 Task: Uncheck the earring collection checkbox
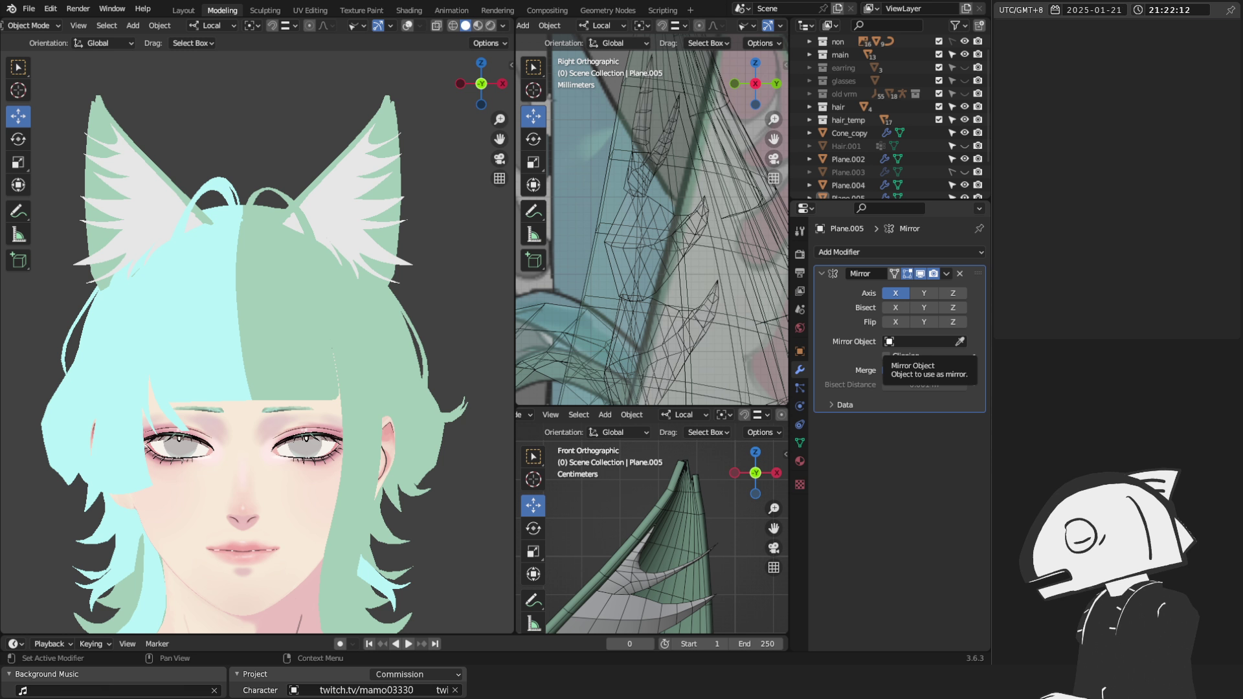(x=939, y=68)
